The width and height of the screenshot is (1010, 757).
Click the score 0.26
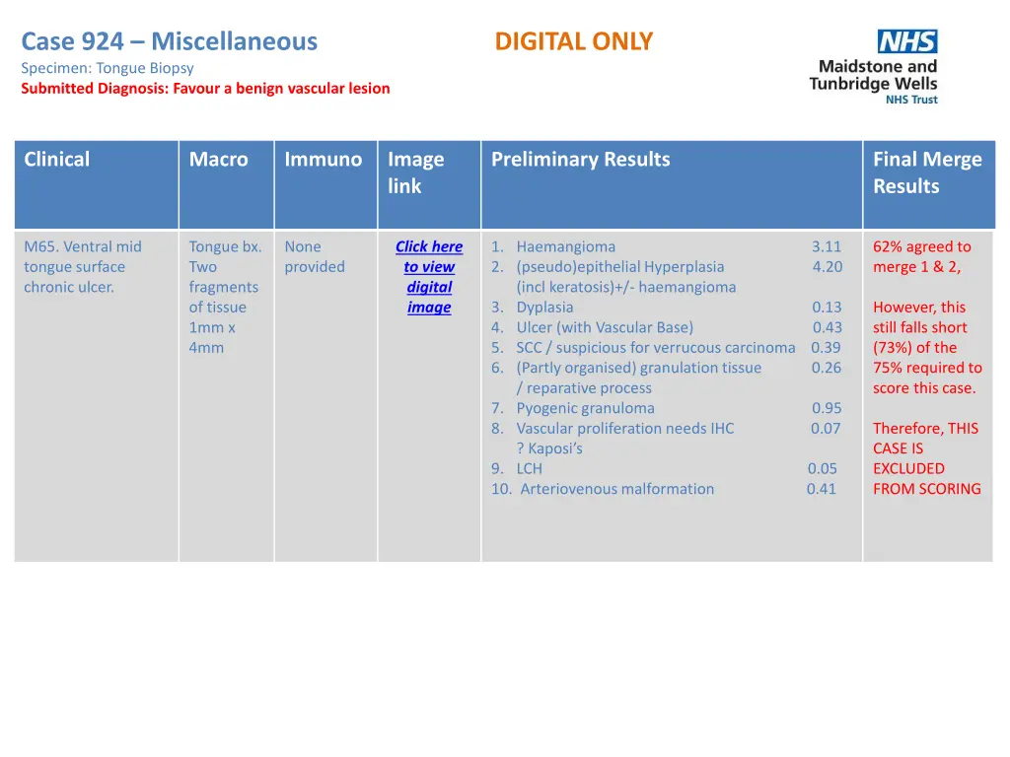827,368
